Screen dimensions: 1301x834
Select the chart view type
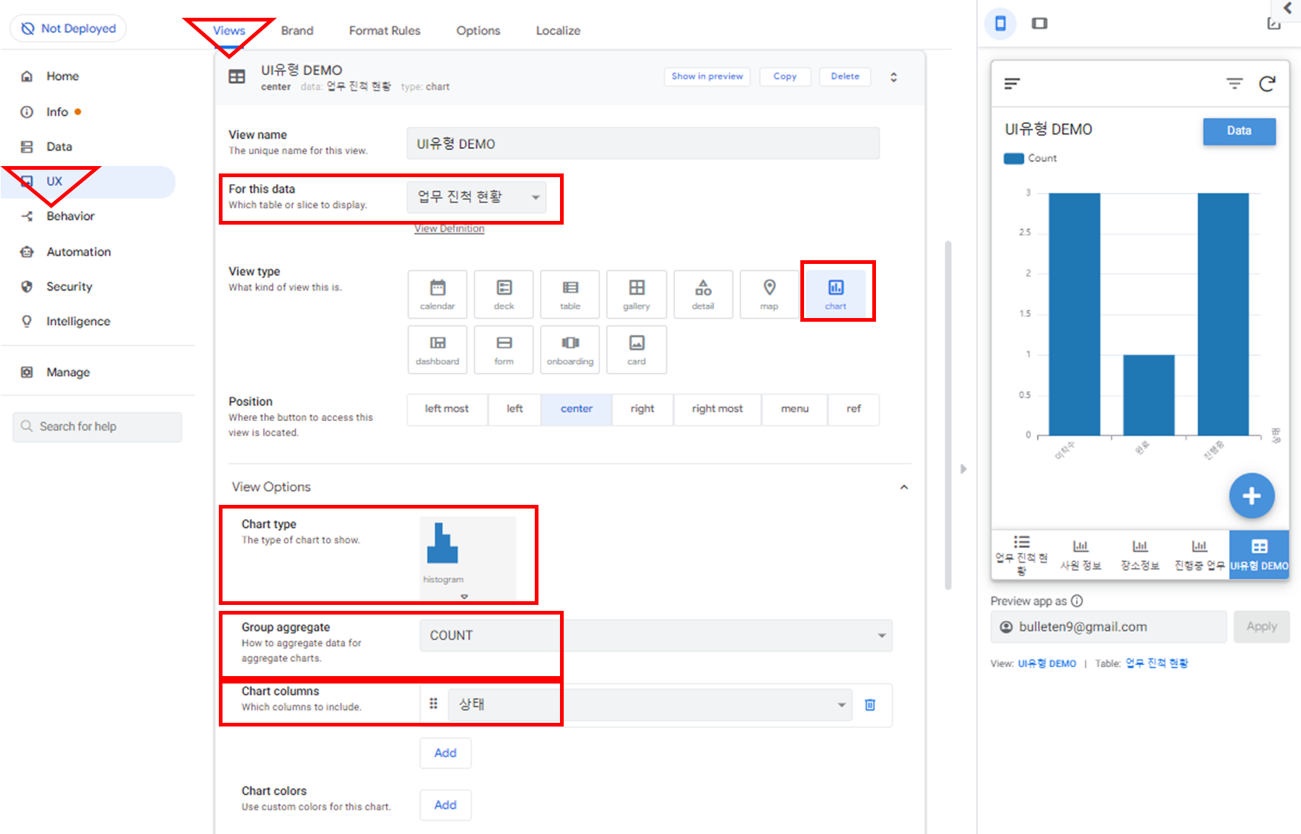coord(836,294)
